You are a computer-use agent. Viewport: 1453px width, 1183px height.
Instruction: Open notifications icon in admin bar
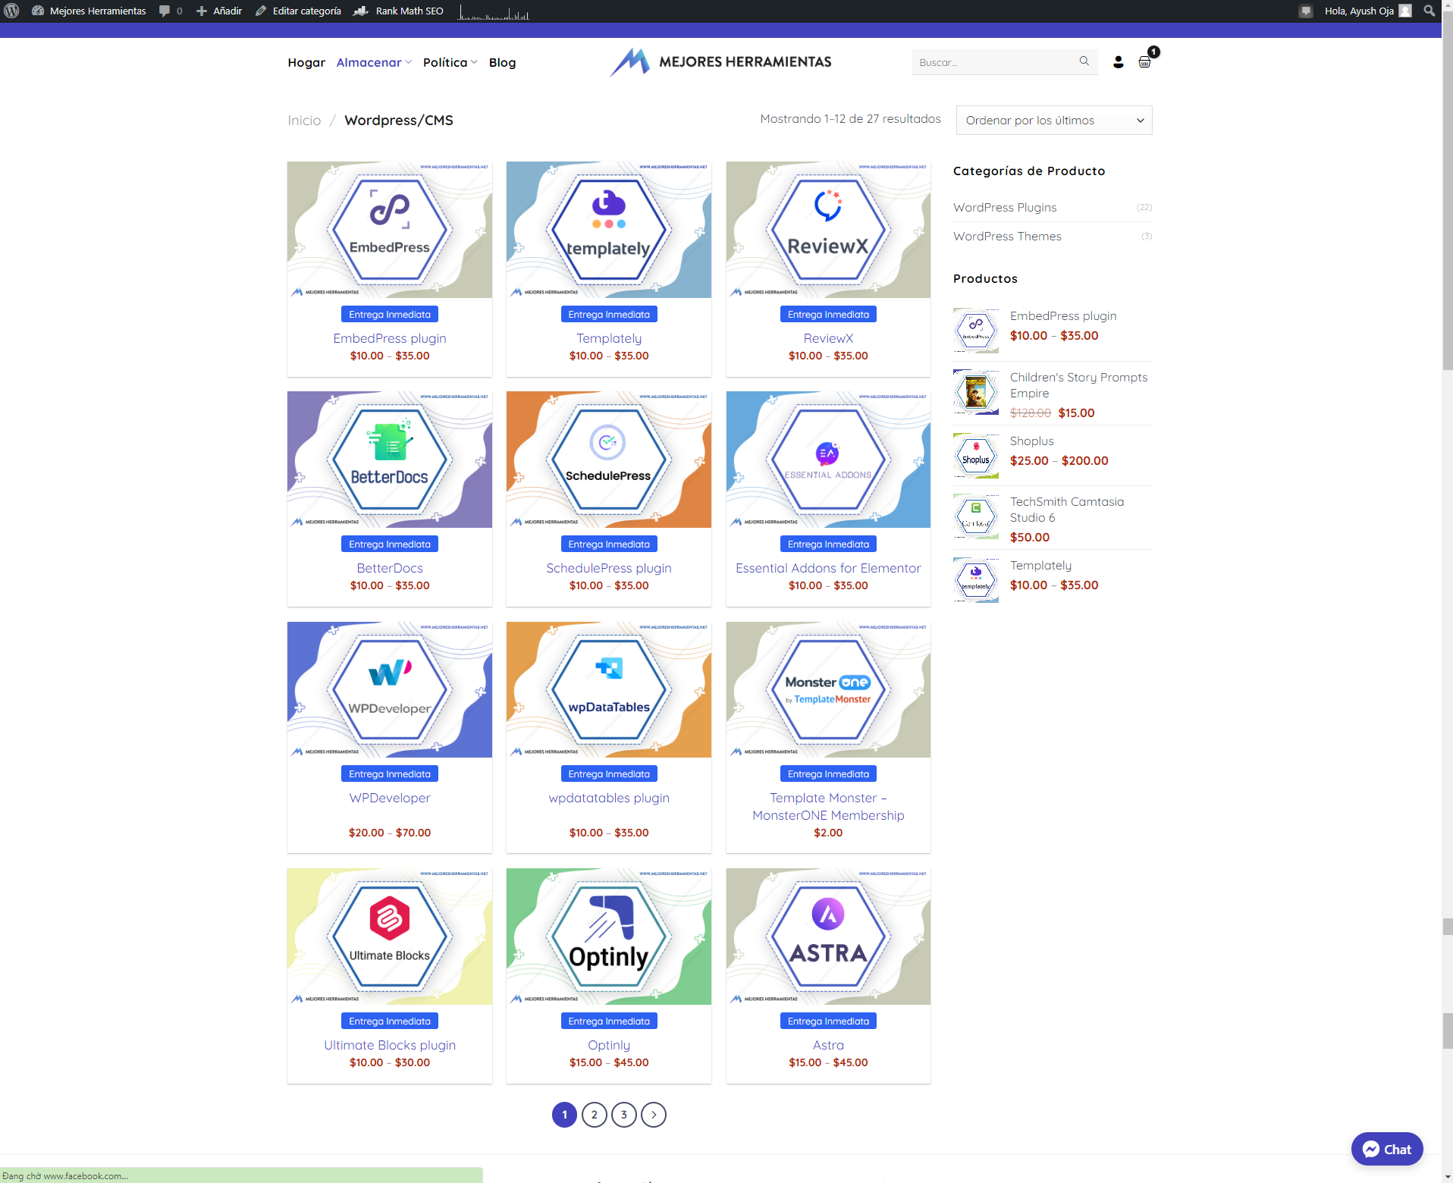tap(1305, 11)
